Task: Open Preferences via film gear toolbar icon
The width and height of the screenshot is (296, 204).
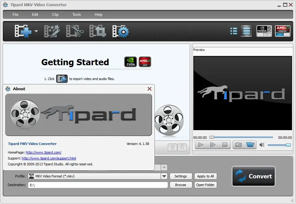Action: (x=121, y=31)
